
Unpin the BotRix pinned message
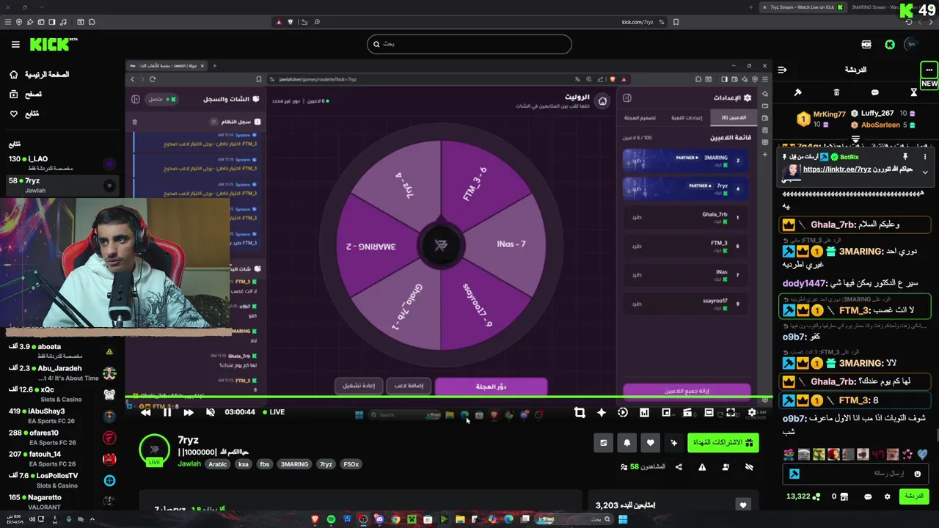pyautogui.click(x=905, y=156)
